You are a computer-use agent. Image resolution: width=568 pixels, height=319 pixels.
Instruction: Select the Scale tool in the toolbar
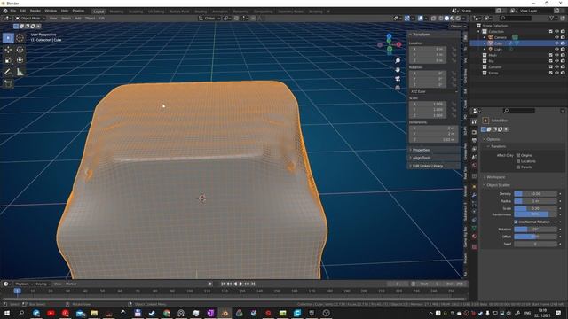[8, 60]
